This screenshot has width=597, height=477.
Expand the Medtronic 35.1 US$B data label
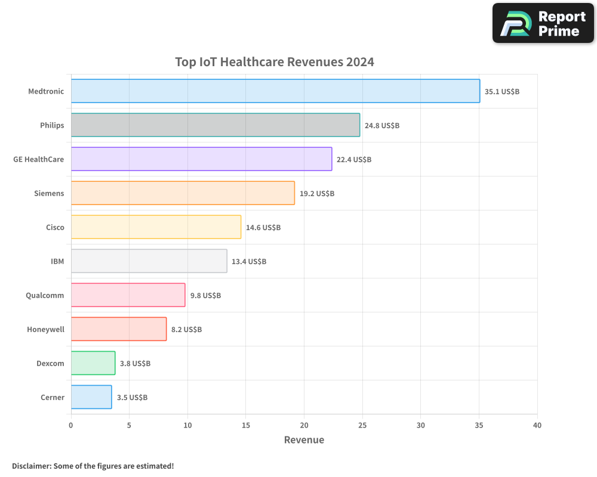click(503, 91)
